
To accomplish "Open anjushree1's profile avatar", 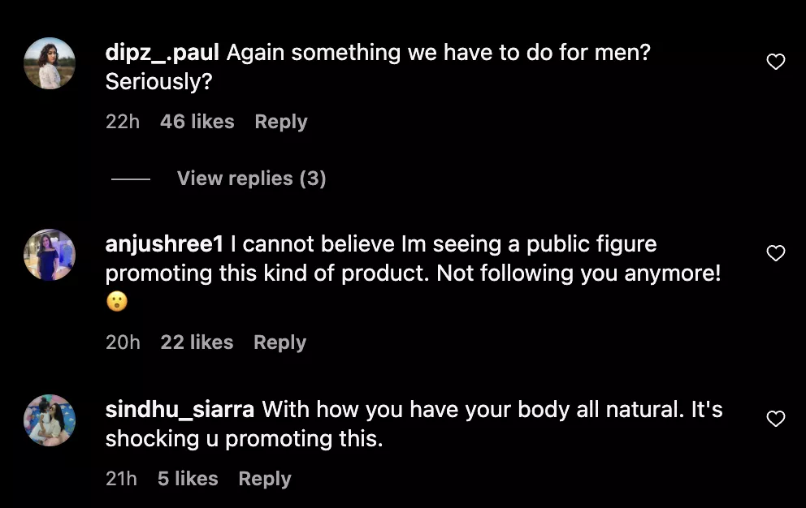I will pyautogui.click(x=50, y=255).
